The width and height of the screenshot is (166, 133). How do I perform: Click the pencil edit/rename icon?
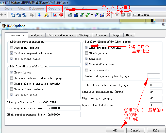pyautogui.click(x=102, y=15)
